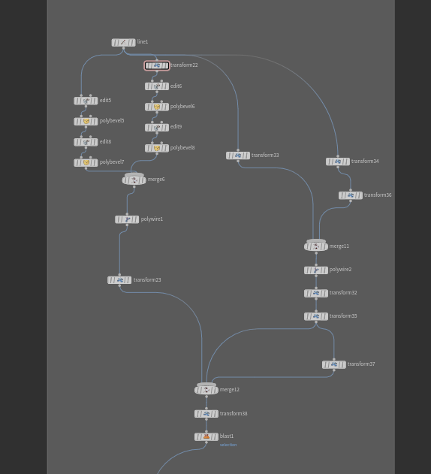This screenshot has height=474, width=431.
Task: Toggle display flag on transform38 node
Action: click(x=216, y=414)
